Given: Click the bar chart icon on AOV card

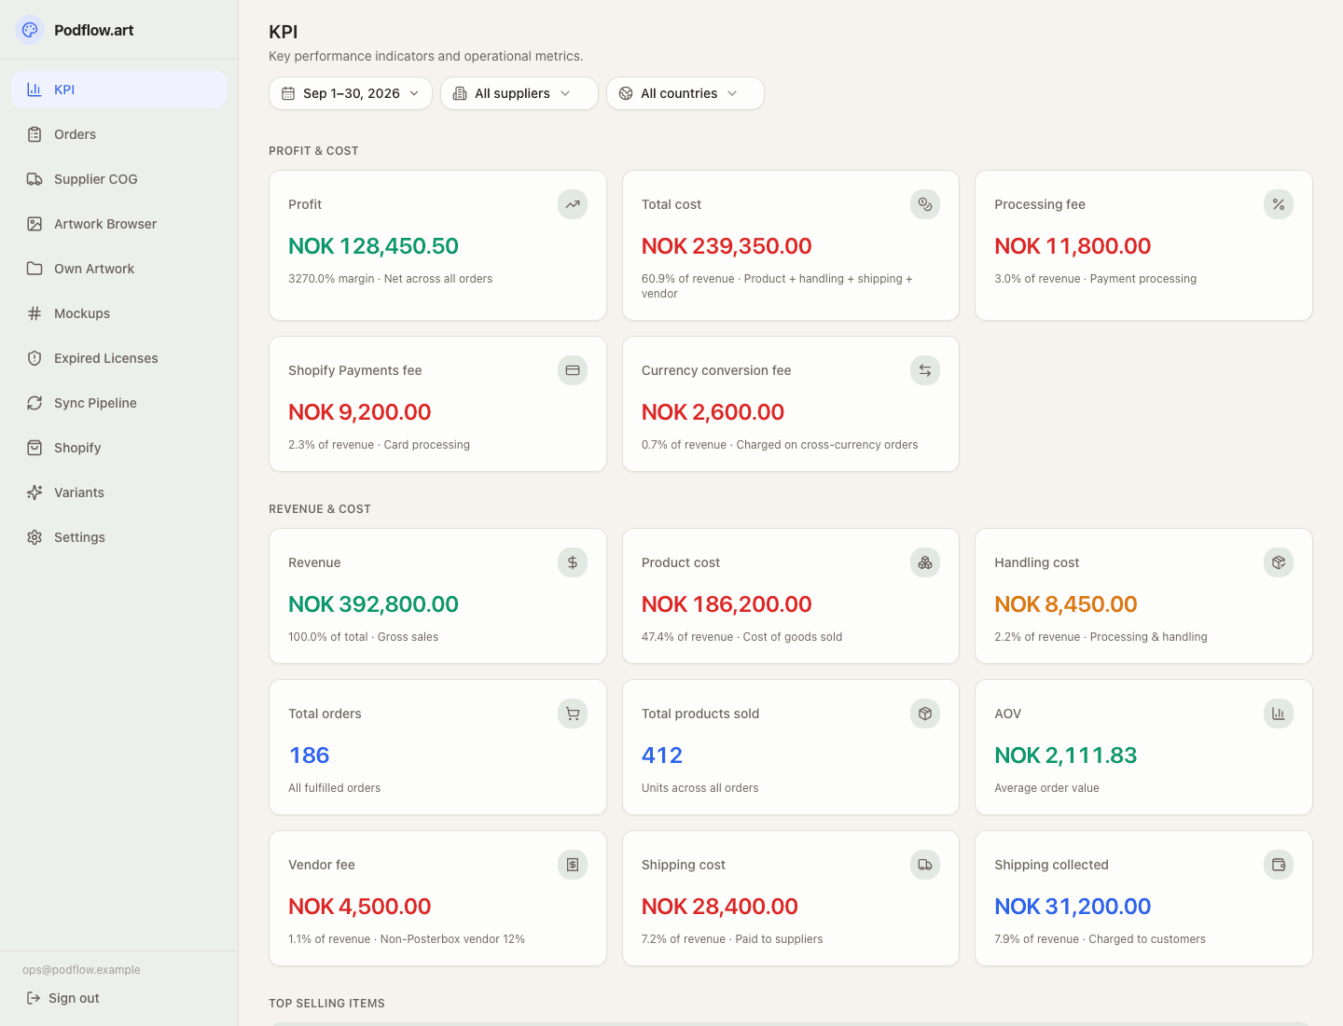Looking at the screenshot, I should 1279,714.
